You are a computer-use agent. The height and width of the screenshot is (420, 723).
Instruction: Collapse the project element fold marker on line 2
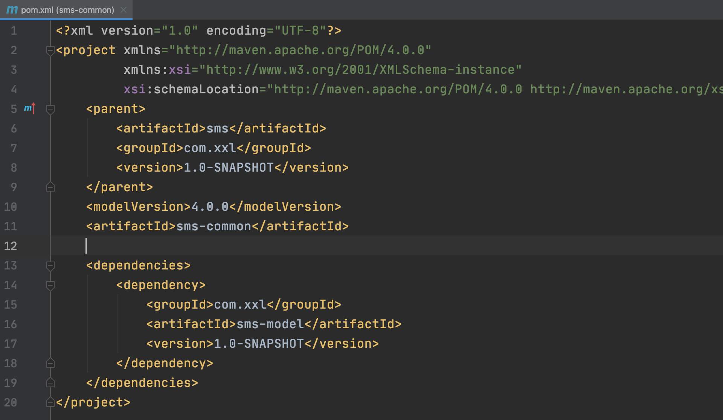(x=50, y=50)
